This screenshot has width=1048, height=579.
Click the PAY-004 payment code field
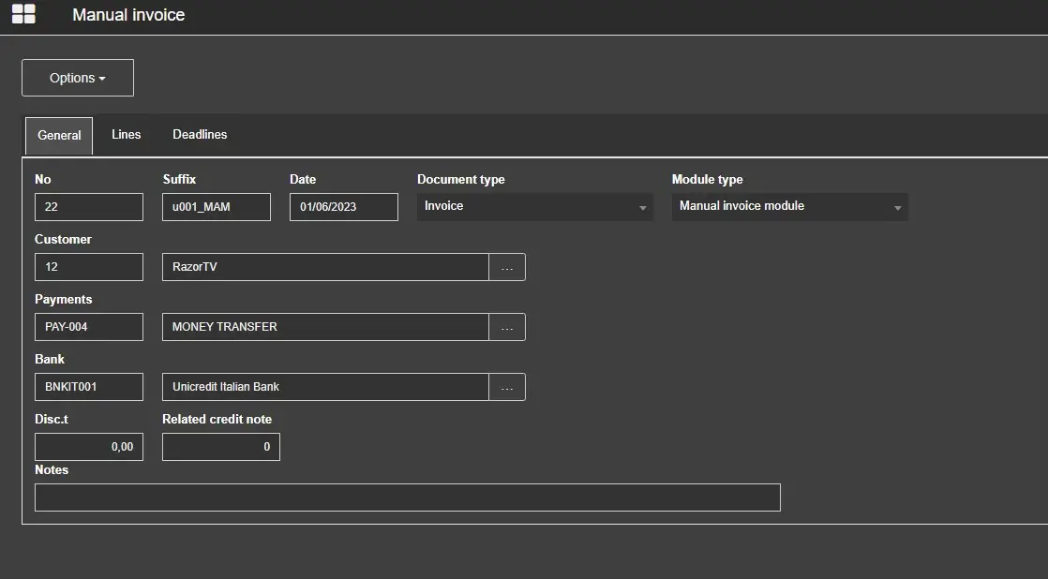coord(89,327)
